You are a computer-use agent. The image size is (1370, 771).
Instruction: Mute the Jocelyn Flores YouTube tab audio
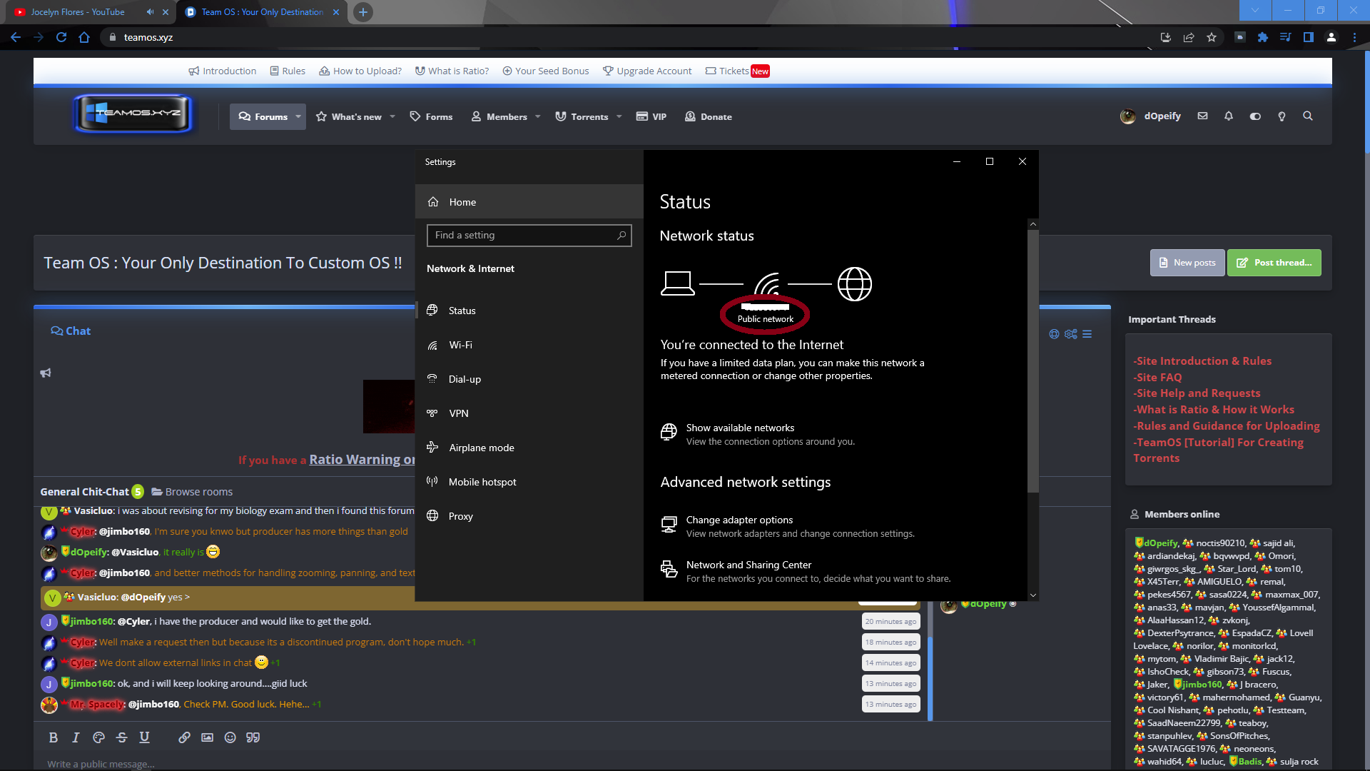click(150, 12)
